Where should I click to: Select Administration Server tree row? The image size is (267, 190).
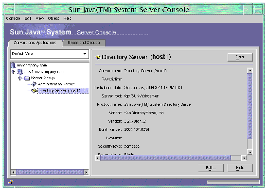pos(56,84)
